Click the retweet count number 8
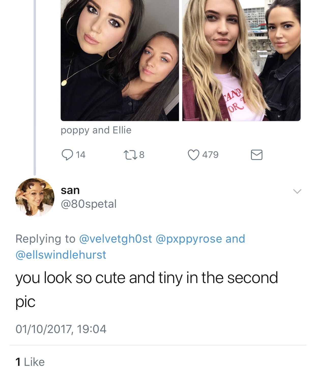Viewport: 316px width, 375px height. pyautogui.click(x=142, y=155)
